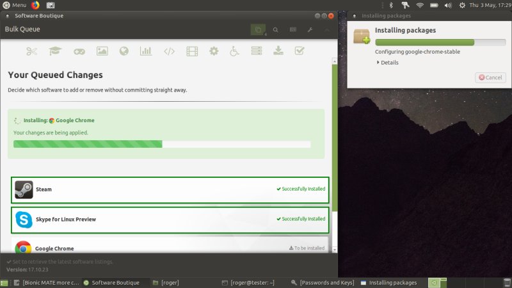The image size is (512, 288).
Task: Open the Games category gamepad icon
Action: [x=79, y=51]
